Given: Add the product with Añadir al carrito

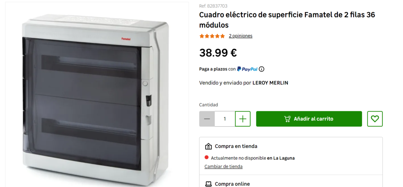Looking at the screenshot, I should pos(309,119).
